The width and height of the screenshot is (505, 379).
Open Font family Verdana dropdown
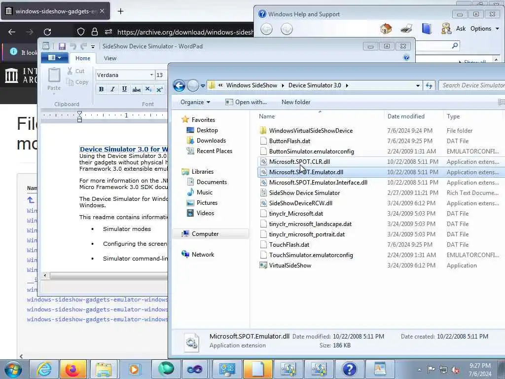pos(151,75)
